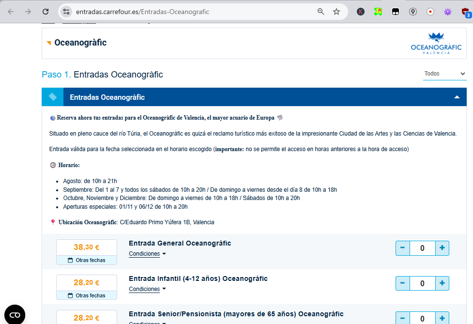Click the site information icon in address bar
Image resolution: width=473 pixels, height=324 pixels.
(67, 12)
